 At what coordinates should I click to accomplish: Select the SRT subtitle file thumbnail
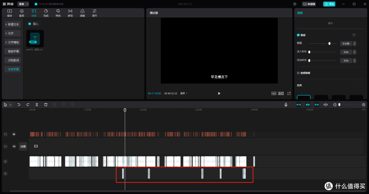[x=35, y=39]
